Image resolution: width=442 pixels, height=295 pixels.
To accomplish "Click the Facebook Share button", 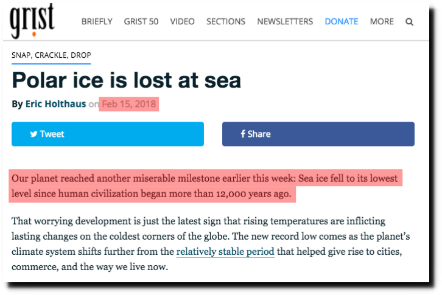I will (x=318, y=134).
